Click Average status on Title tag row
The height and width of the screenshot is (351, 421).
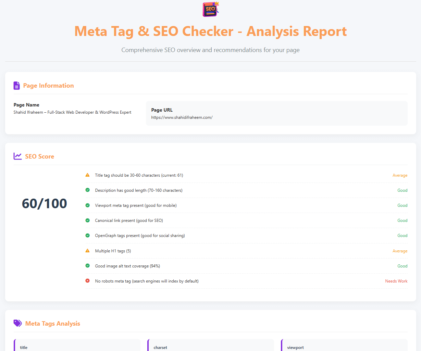[x=400, y=175]
